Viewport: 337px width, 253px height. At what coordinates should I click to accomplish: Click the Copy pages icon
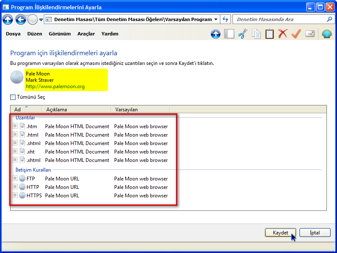click(x=256, y=34)
